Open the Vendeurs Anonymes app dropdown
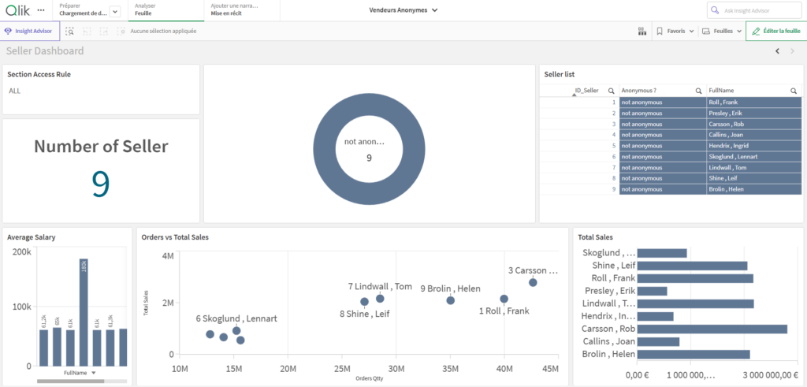Viewport: 807px width, 387px height. [403, 10]
